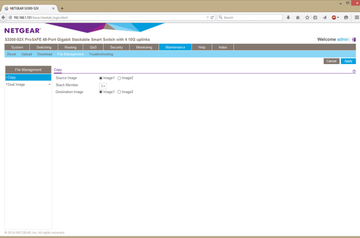Select the File Management submenu

(71, 54)
